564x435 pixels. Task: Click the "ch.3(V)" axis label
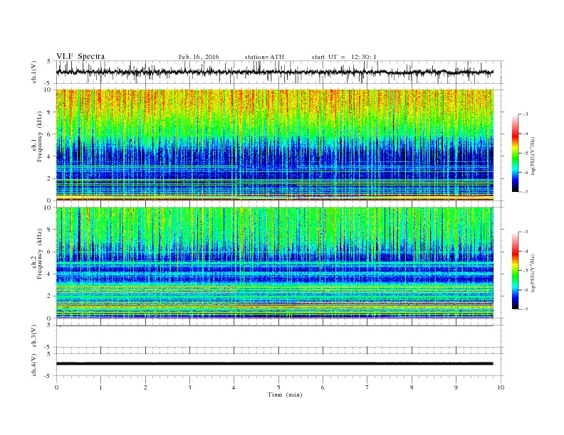click(34, 336)
